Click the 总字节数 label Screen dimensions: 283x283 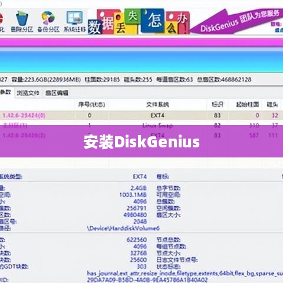[169, 188]
